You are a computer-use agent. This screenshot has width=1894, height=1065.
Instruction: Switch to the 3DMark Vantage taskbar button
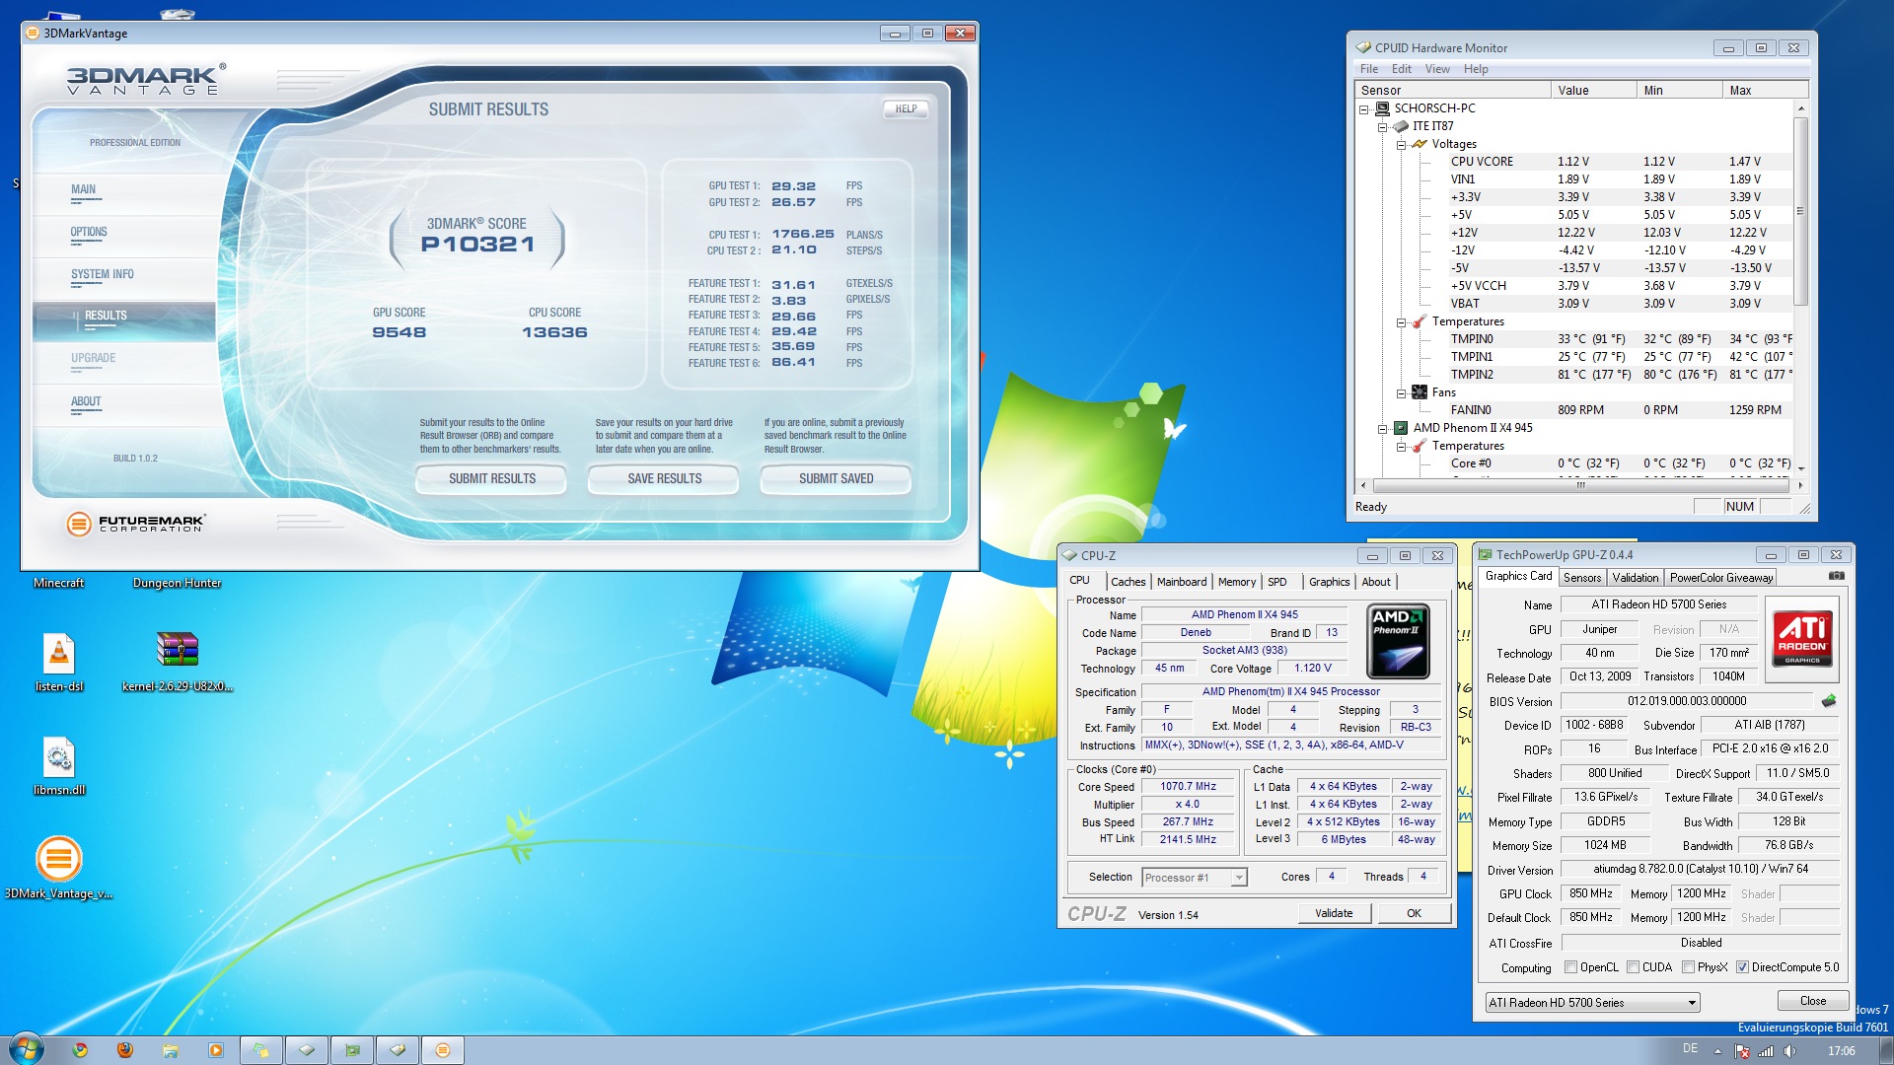[443, 1050]
